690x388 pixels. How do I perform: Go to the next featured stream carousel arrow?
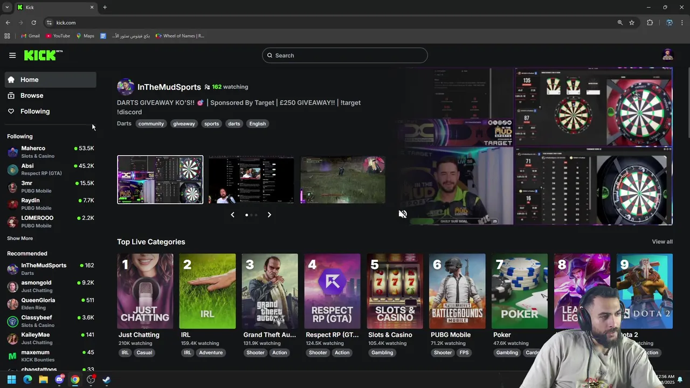(x=269, y=215)
